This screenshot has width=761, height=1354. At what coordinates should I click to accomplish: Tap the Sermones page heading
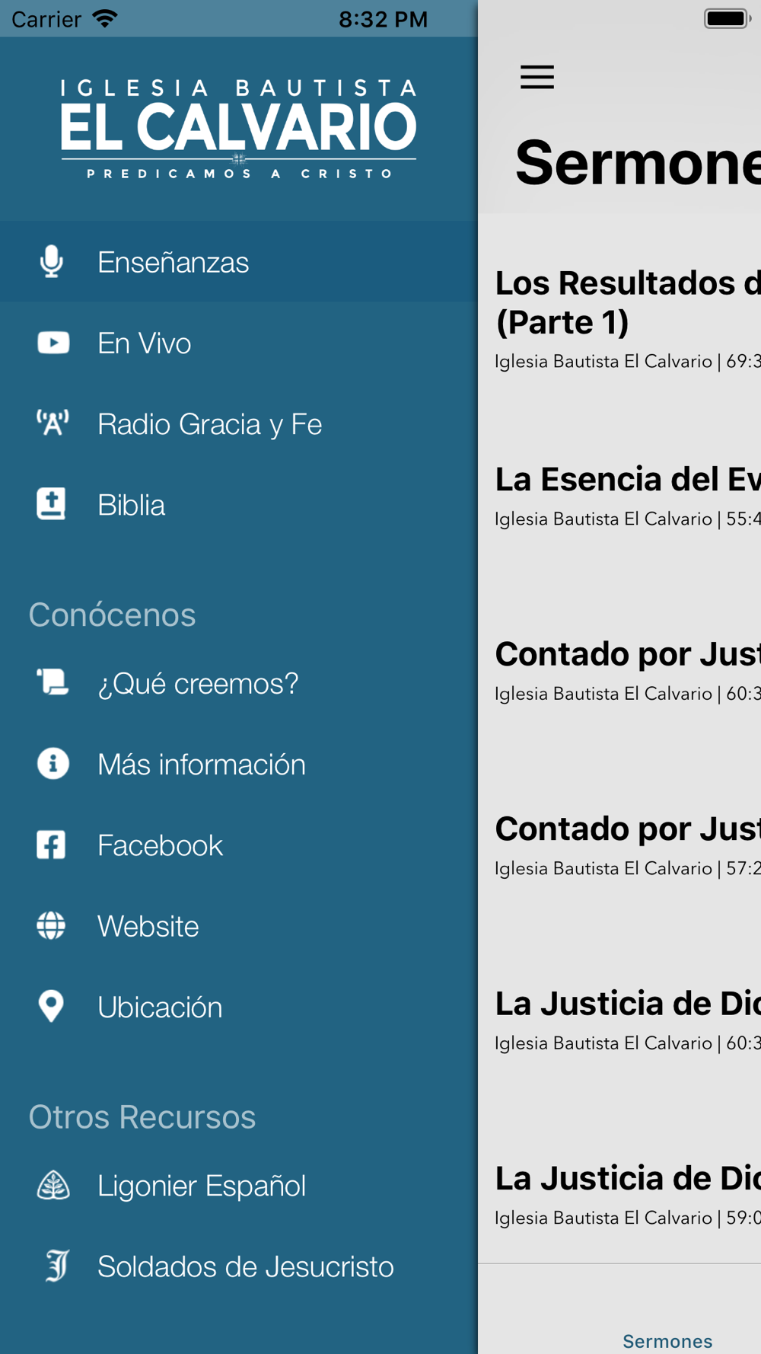click(638, 162)
